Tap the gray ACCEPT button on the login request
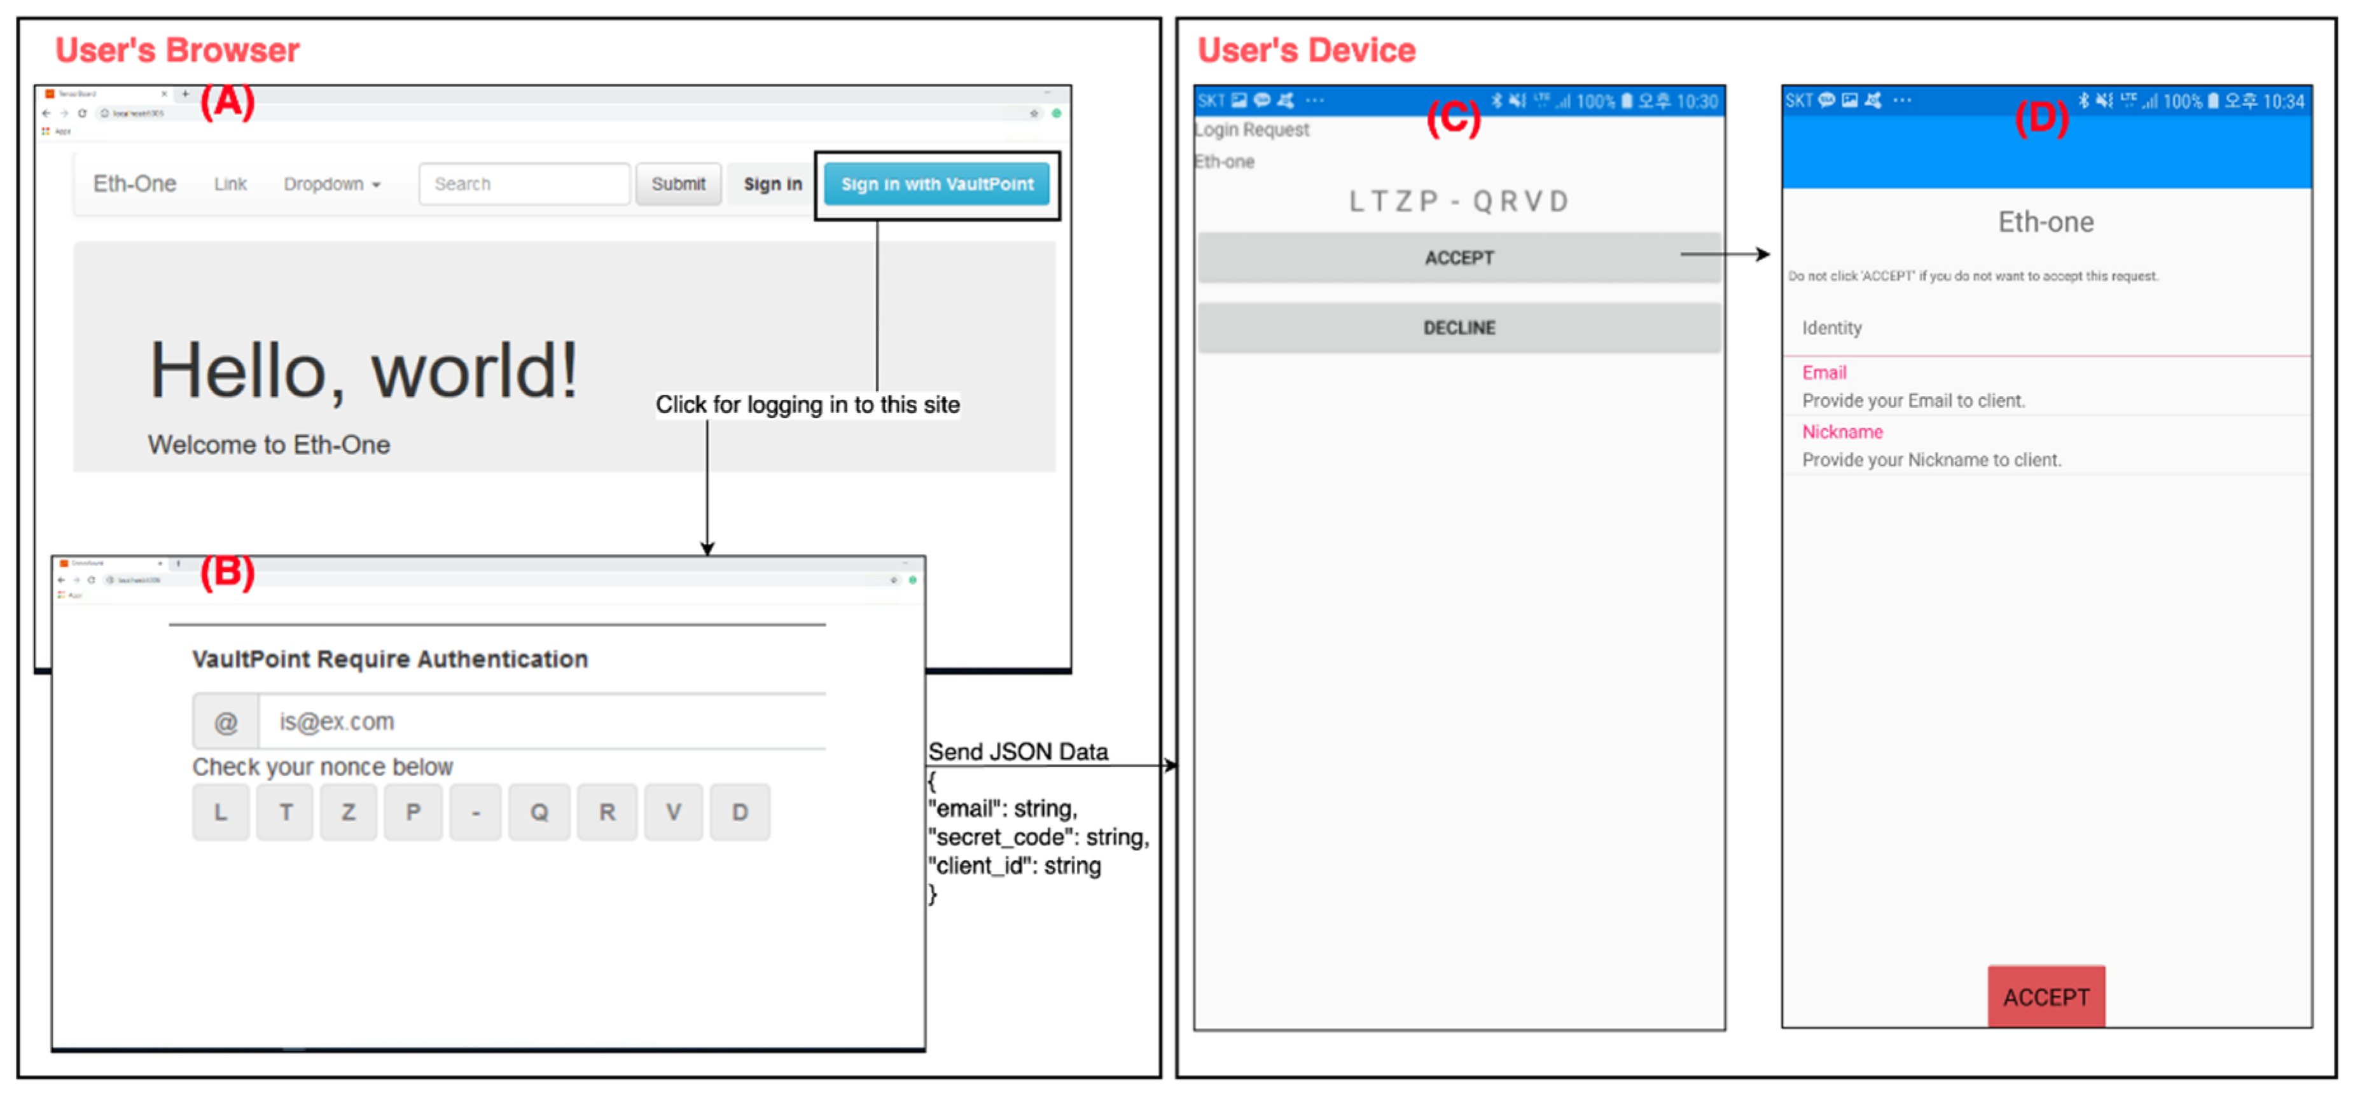This screenshot has width=2355, height=1108. coord(1458,259)
